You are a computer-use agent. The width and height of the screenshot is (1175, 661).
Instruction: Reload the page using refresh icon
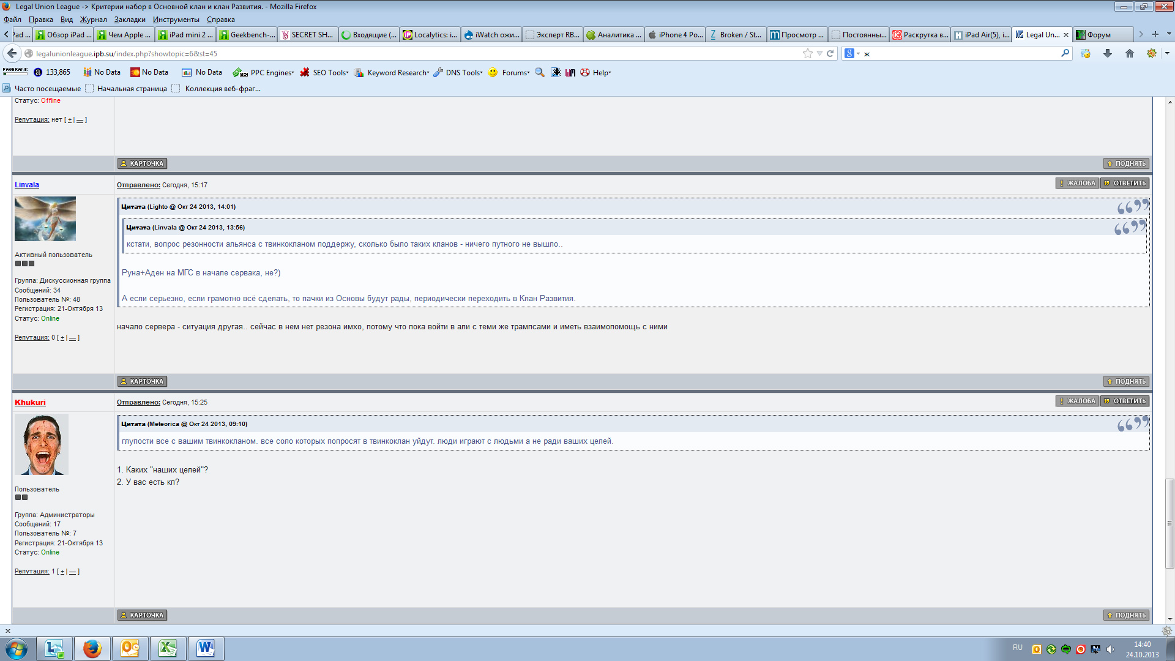point(830,53)
